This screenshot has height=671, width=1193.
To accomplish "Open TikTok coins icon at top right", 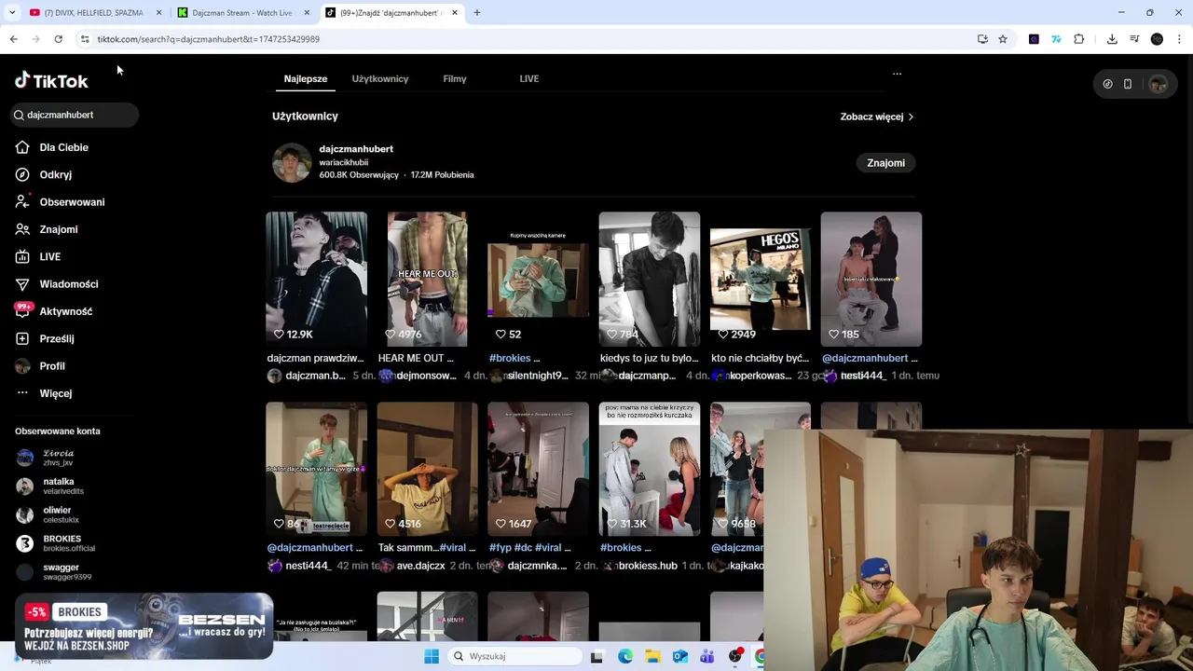I will coord(1107,84).
